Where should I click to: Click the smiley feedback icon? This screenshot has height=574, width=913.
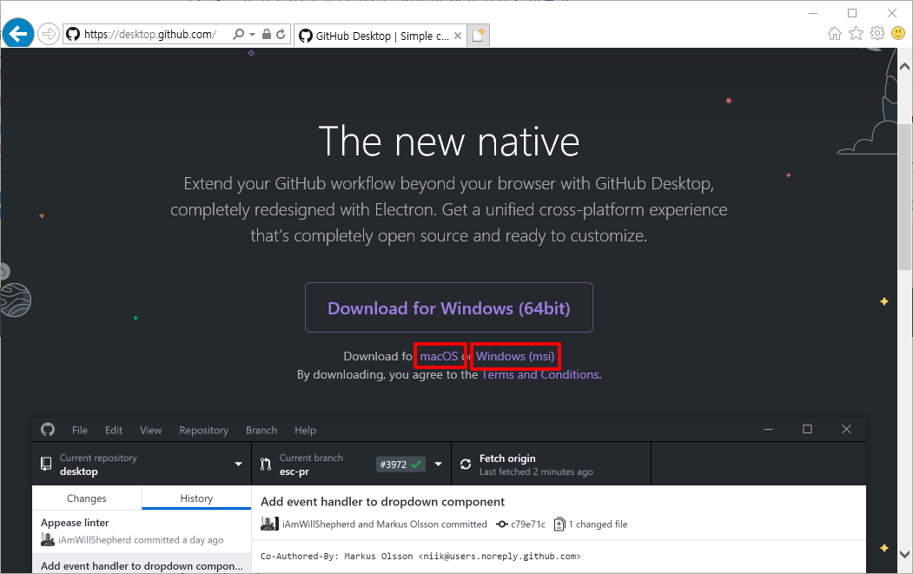point(898,33)
